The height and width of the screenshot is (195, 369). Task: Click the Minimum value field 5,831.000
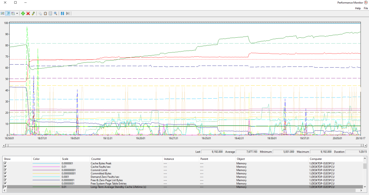[283, 152]
